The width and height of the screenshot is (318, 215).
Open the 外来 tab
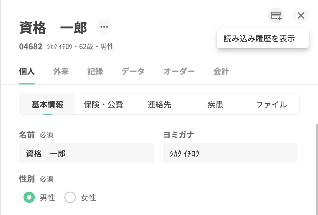[61, 71]
